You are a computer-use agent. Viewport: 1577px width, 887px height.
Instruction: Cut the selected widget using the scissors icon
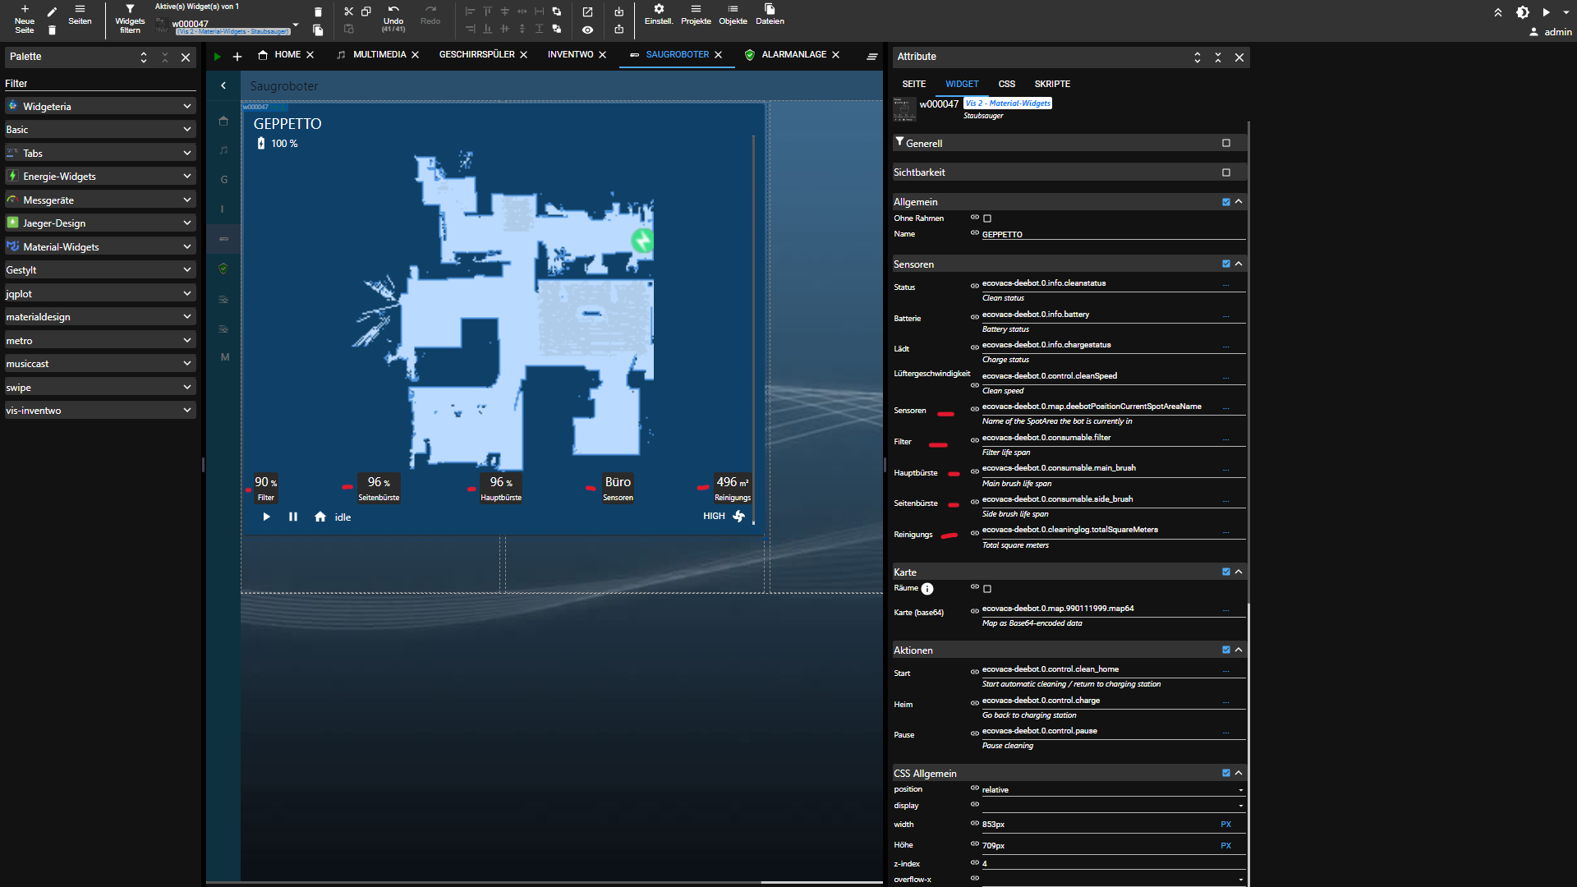coord(348,11)
